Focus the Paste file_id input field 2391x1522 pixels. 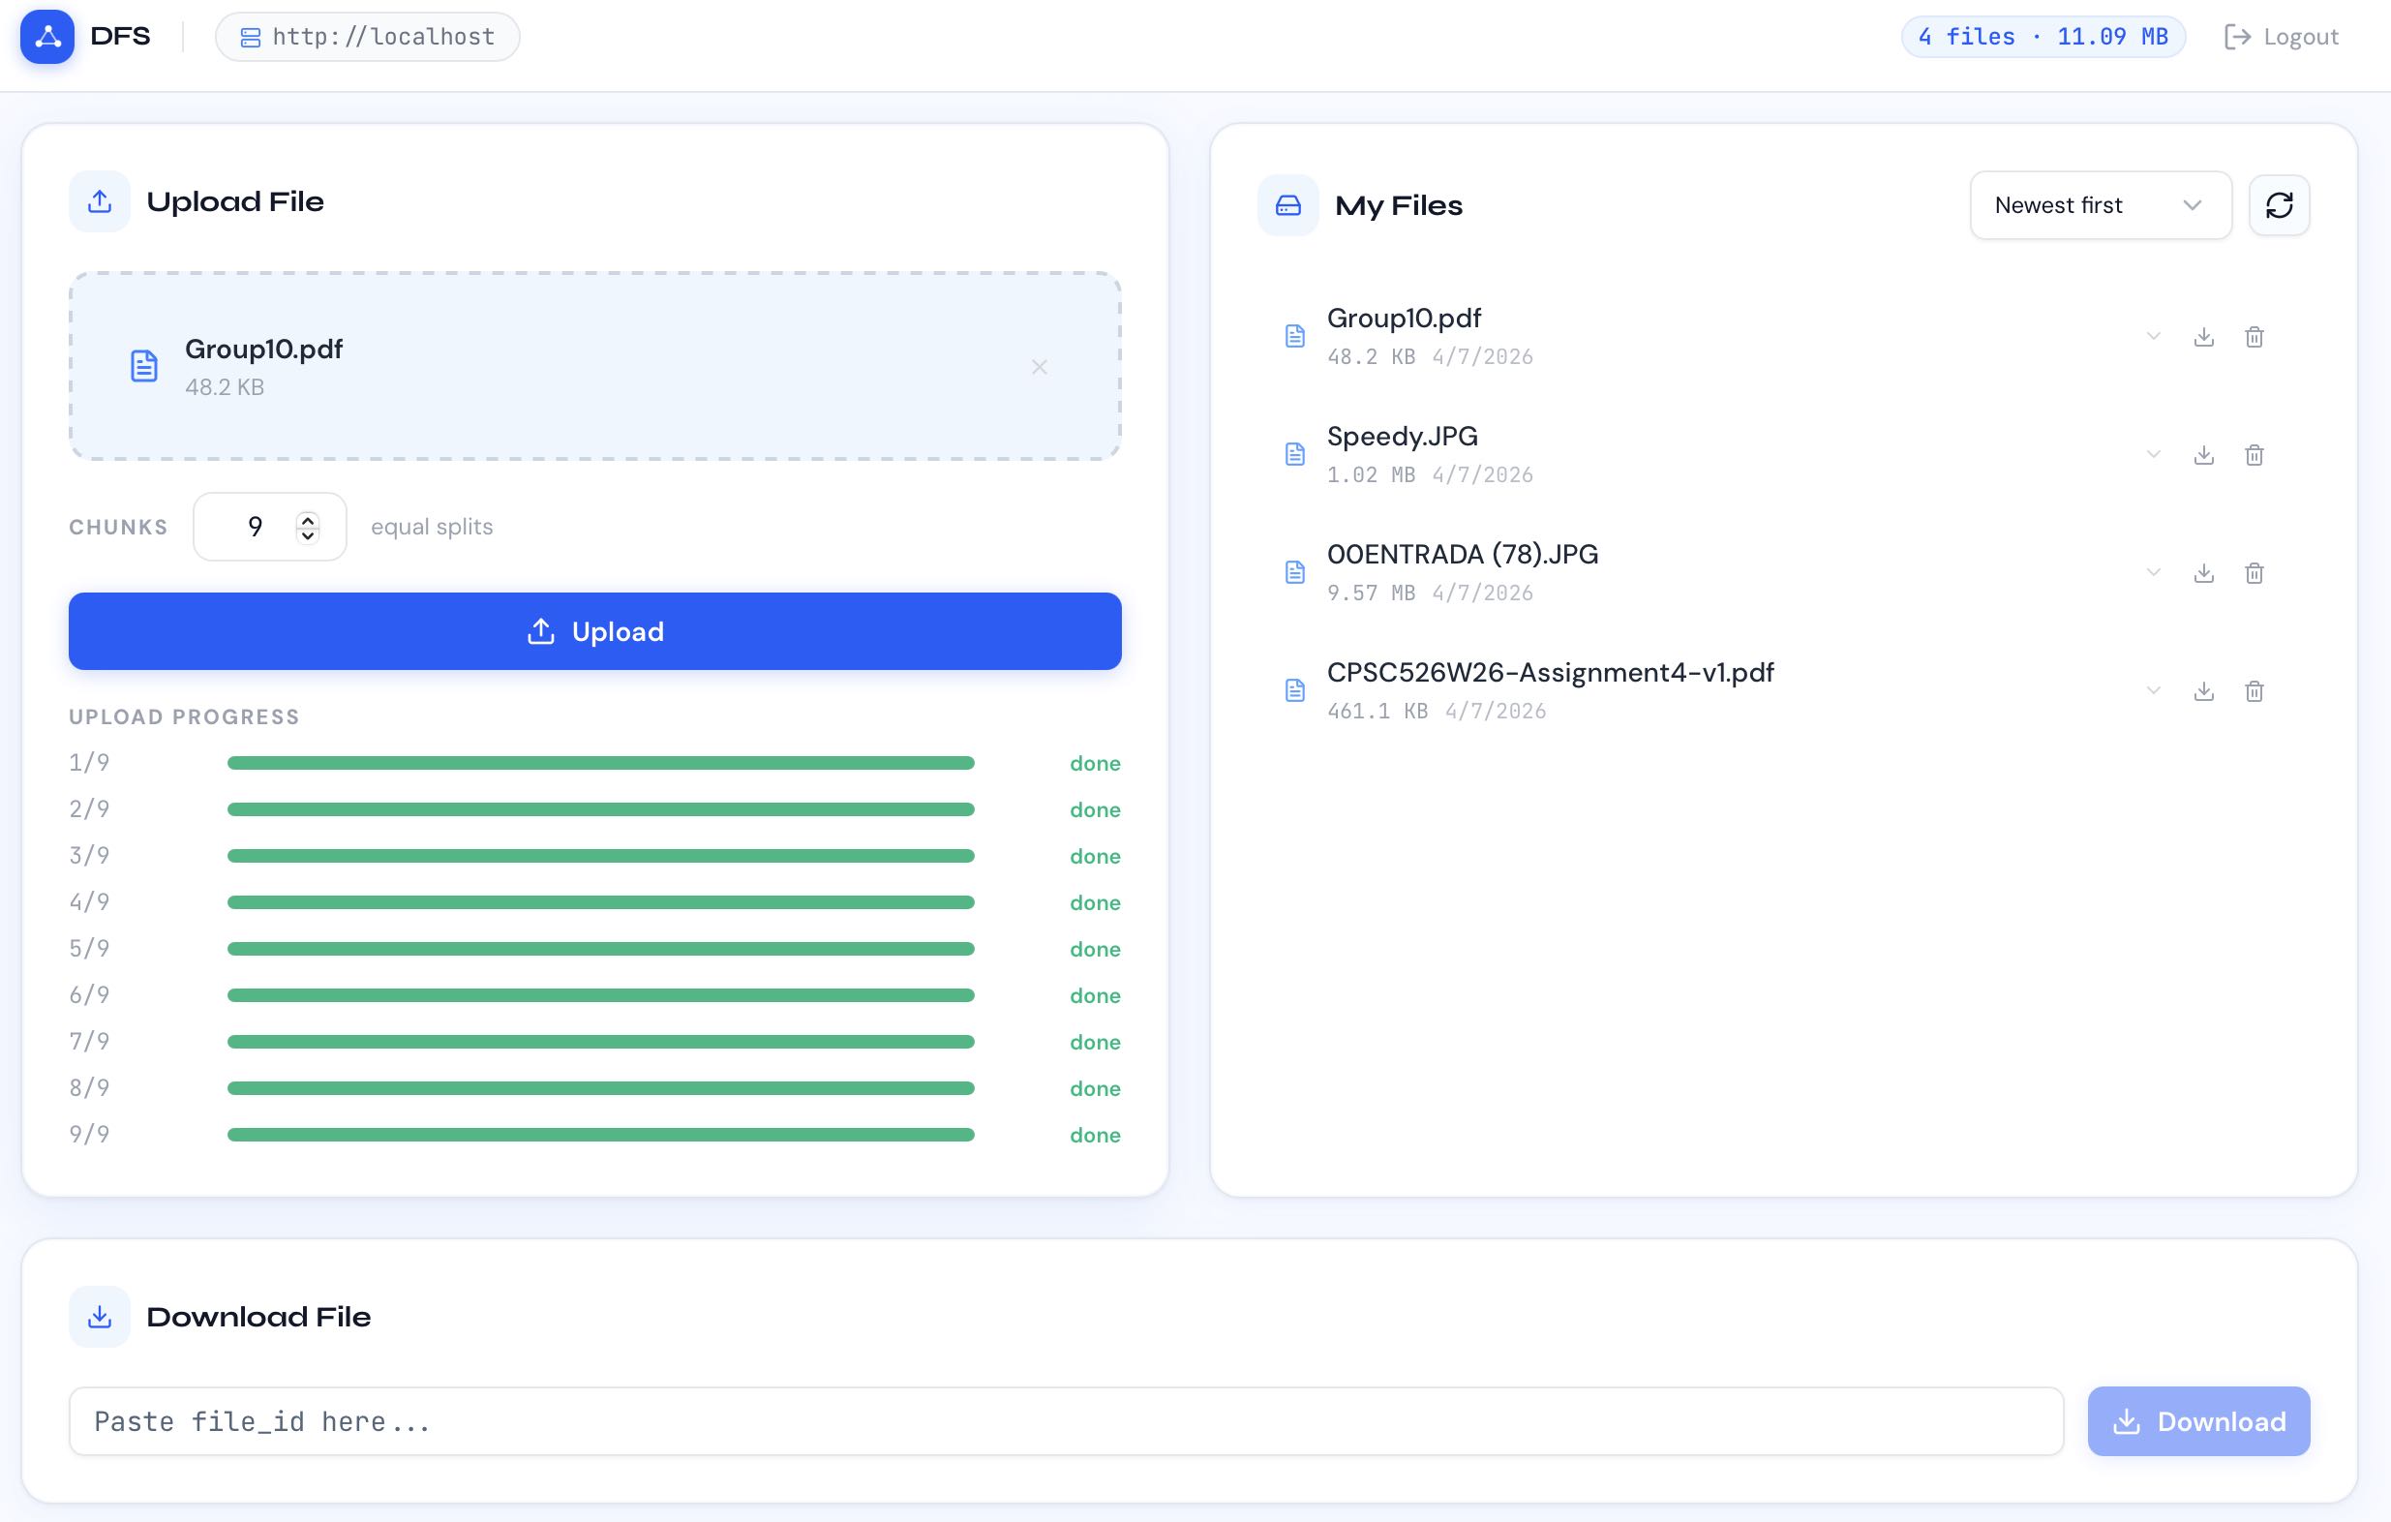(x=1066, y=1421)
